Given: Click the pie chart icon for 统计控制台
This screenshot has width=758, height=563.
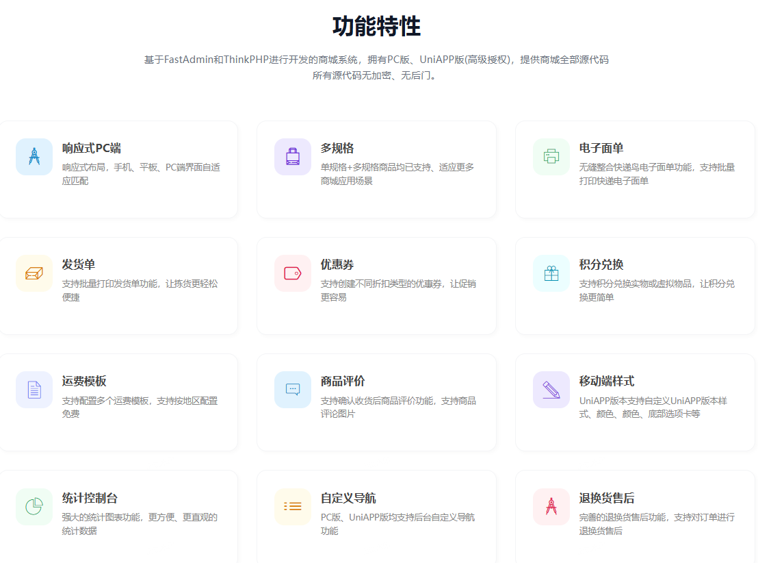Looking at the screenshot, I should (34, 507).
